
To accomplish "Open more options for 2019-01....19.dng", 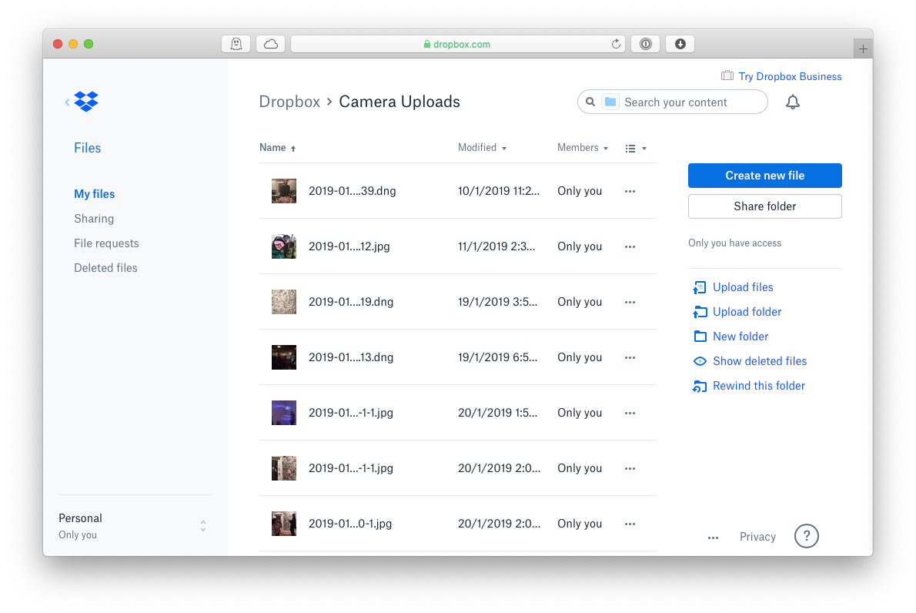I will (x=630, y=302).
